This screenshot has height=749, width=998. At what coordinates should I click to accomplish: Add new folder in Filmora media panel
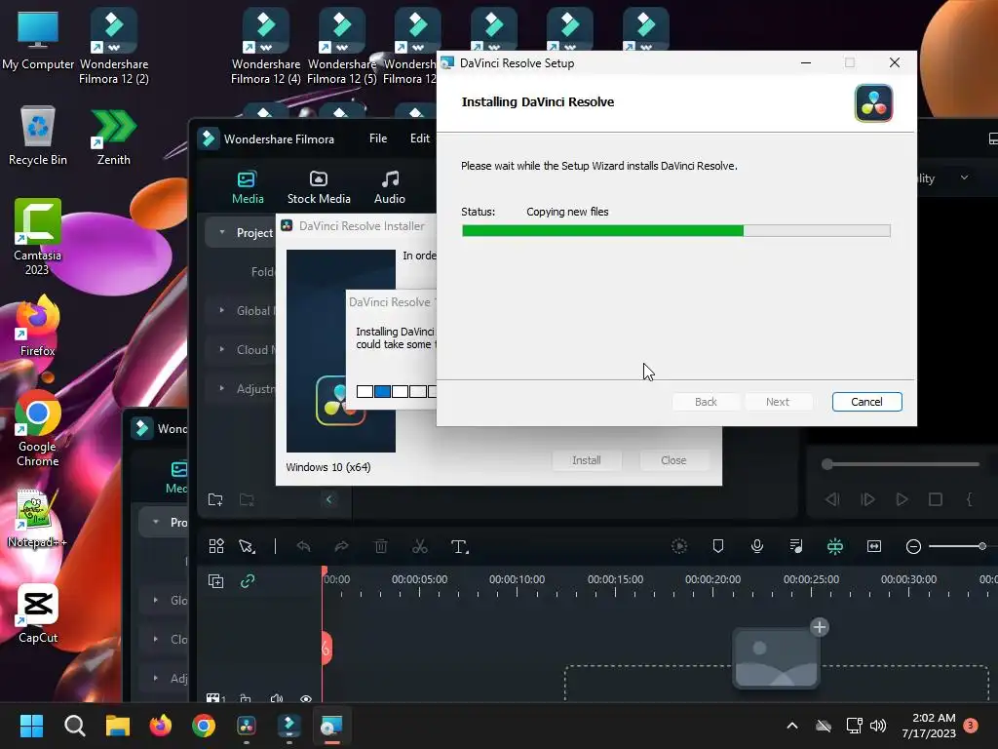pyautogui.click(x=215, y=499)
